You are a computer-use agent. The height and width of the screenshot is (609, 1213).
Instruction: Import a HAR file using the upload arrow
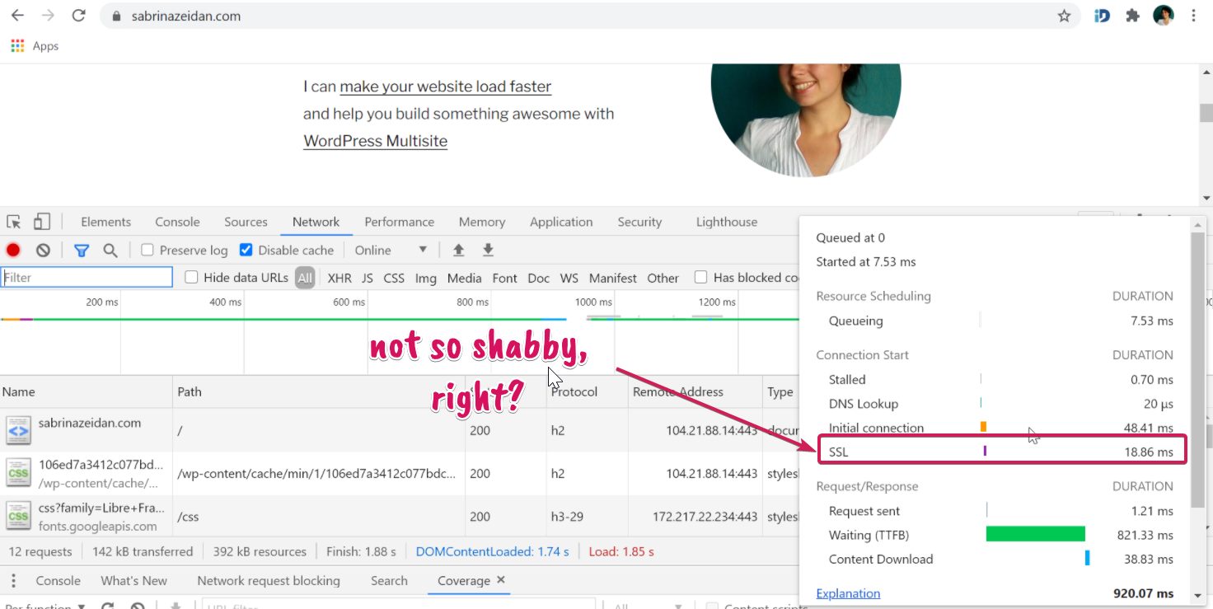459,251
